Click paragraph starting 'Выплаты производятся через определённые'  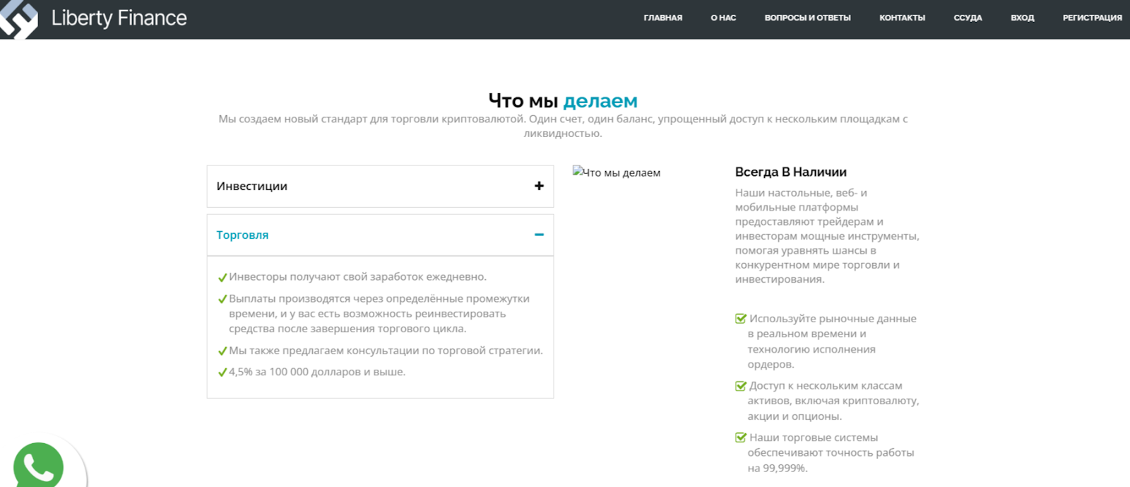(379, 314)
